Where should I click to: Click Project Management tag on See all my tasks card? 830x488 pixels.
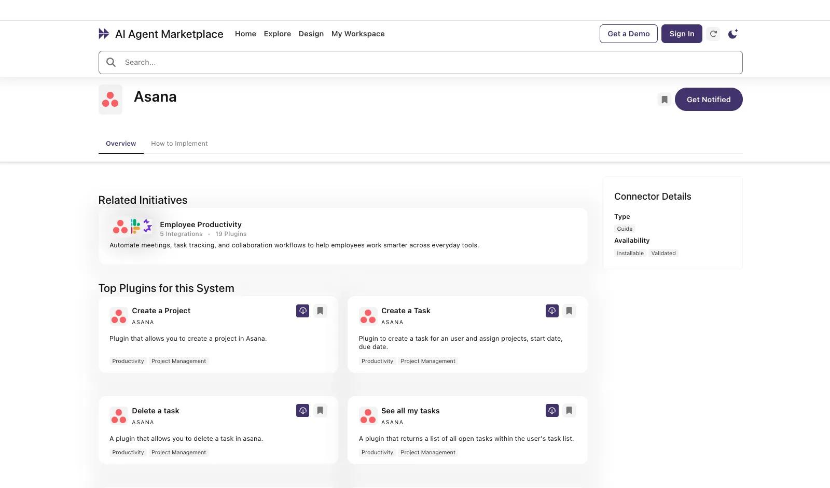[x=428, y=452]
